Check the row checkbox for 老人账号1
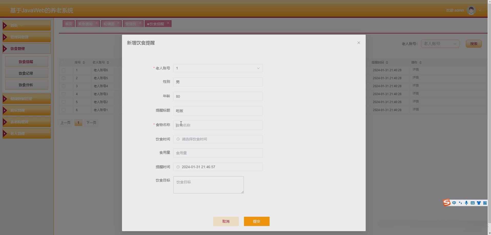This screenshot has height=235, width=491. [x=63, y=110]
